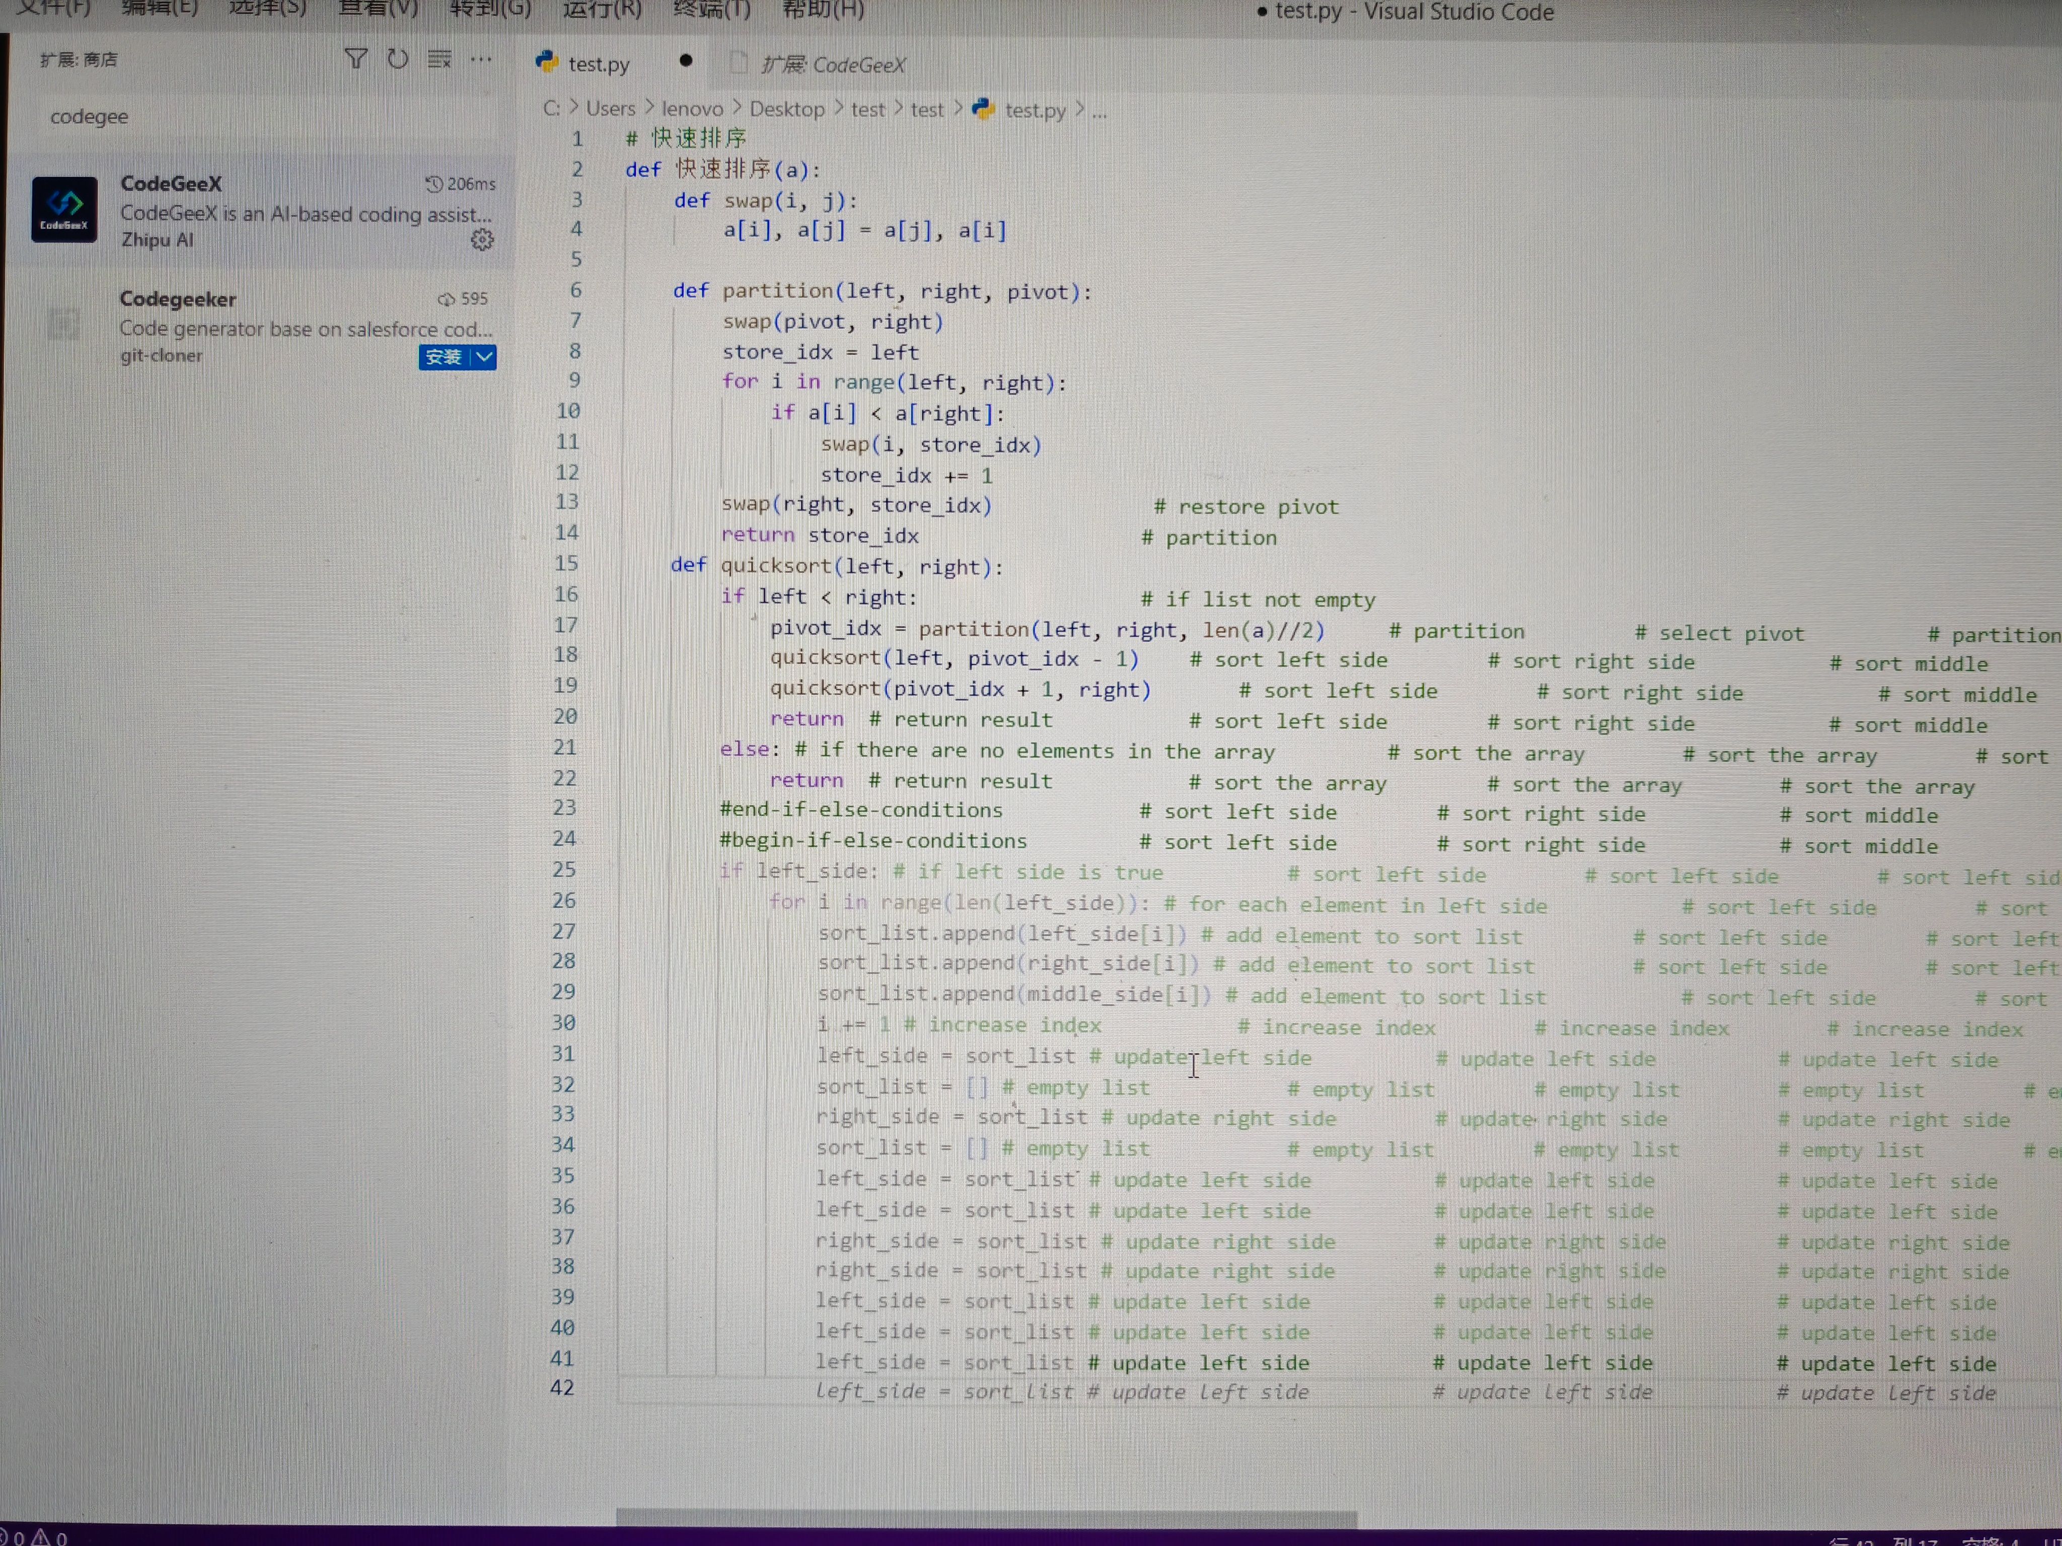Select the CodeGeeX extension entry
Viewport: 2062px width, 1546px height.
pos(280,211)
